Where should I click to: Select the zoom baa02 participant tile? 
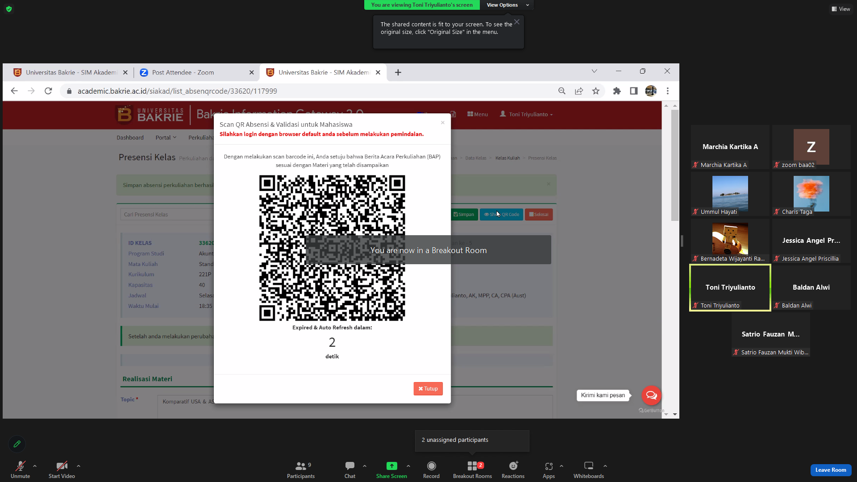click(x=811, y=147)
